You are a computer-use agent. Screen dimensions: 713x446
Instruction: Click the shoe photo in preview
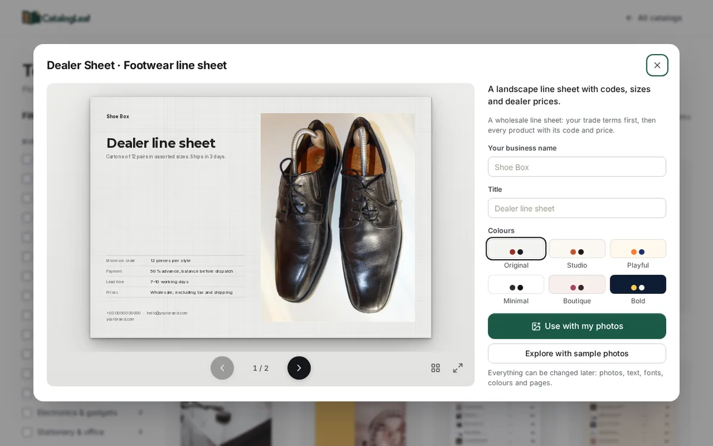coord(337,218)
